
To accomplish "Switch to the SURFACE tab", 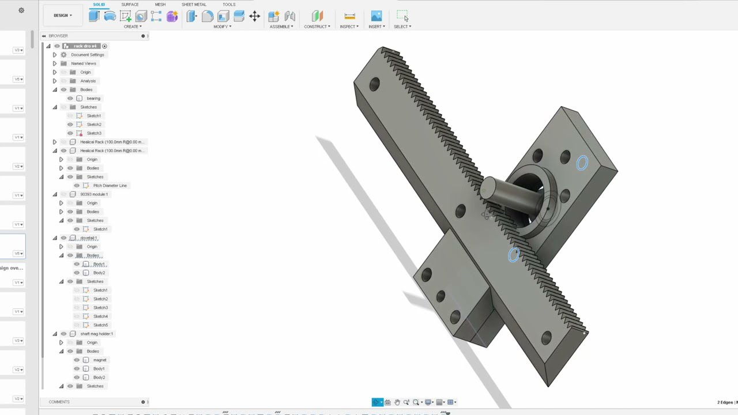I will coord(130,5).
